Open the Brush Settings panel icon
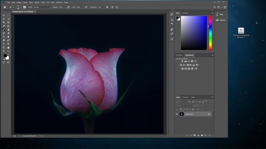266x149 pixels. click(x=25, y=7)
